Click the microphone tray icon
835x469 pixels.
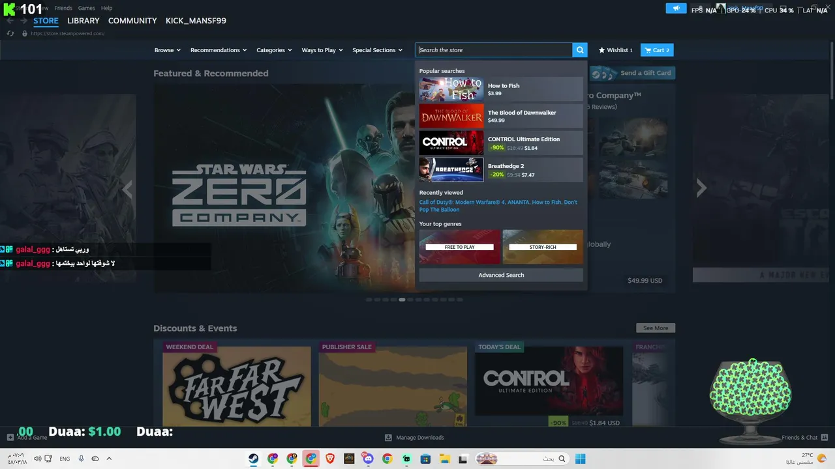click(82, 459)
